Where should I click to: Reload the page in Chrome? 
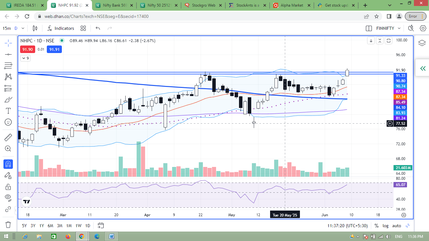[x=27, y=16]
